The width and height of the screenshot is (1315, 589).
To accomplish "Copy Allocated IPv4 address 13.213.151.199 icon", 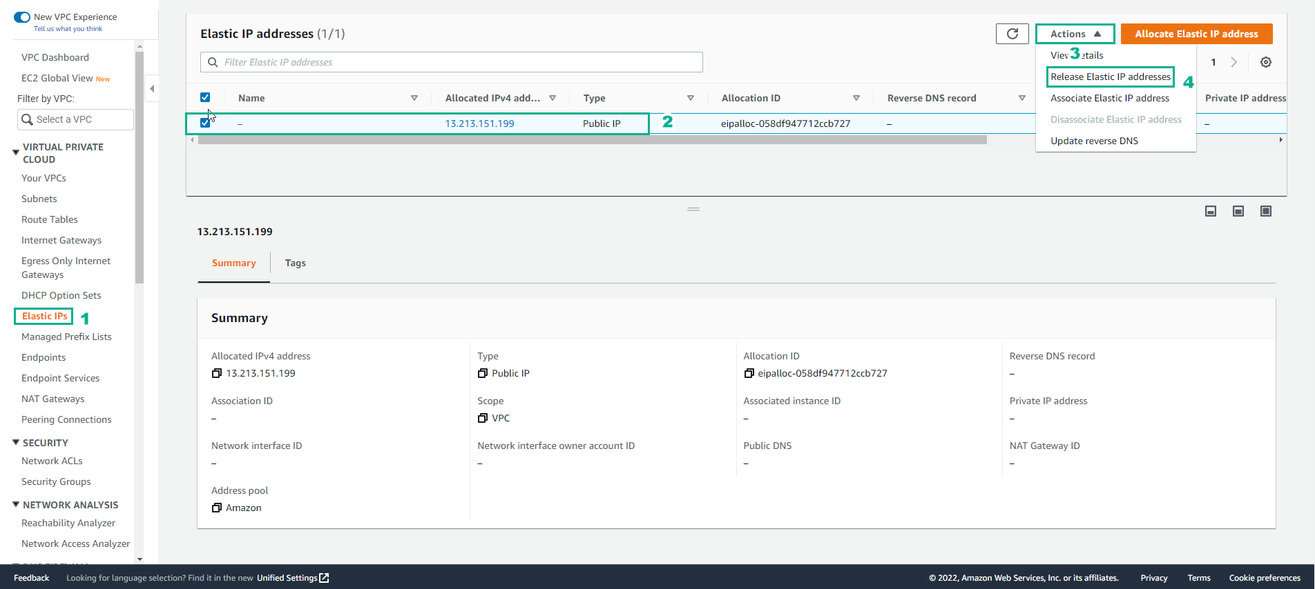I will (x=217, y=373).
